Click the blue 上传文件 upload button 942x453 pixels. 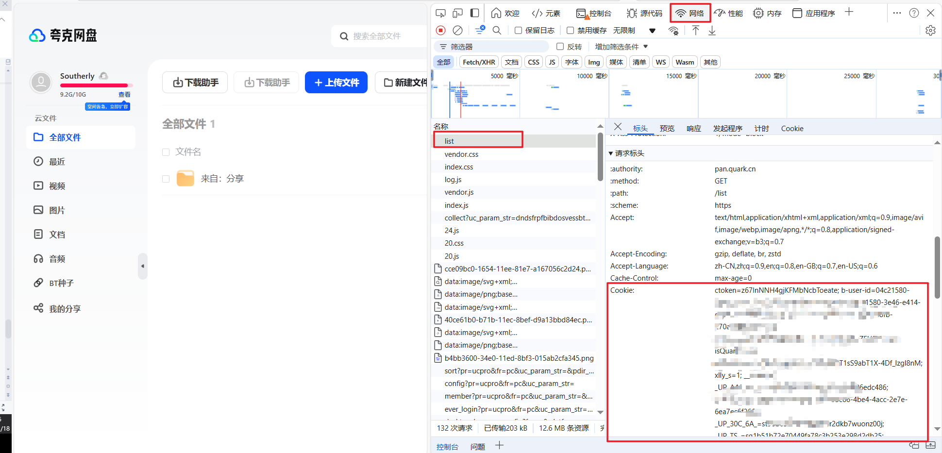point(336,83)
